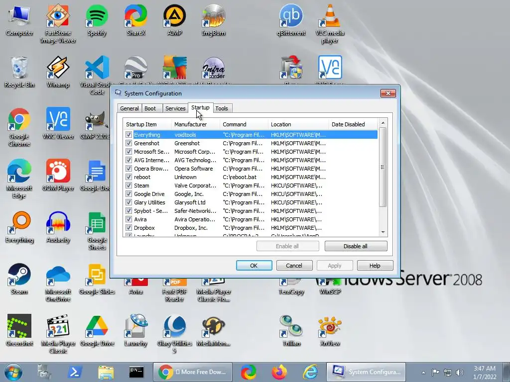
Task: Select the Avira Operatio... manufacturer cell
Action: 195,219
